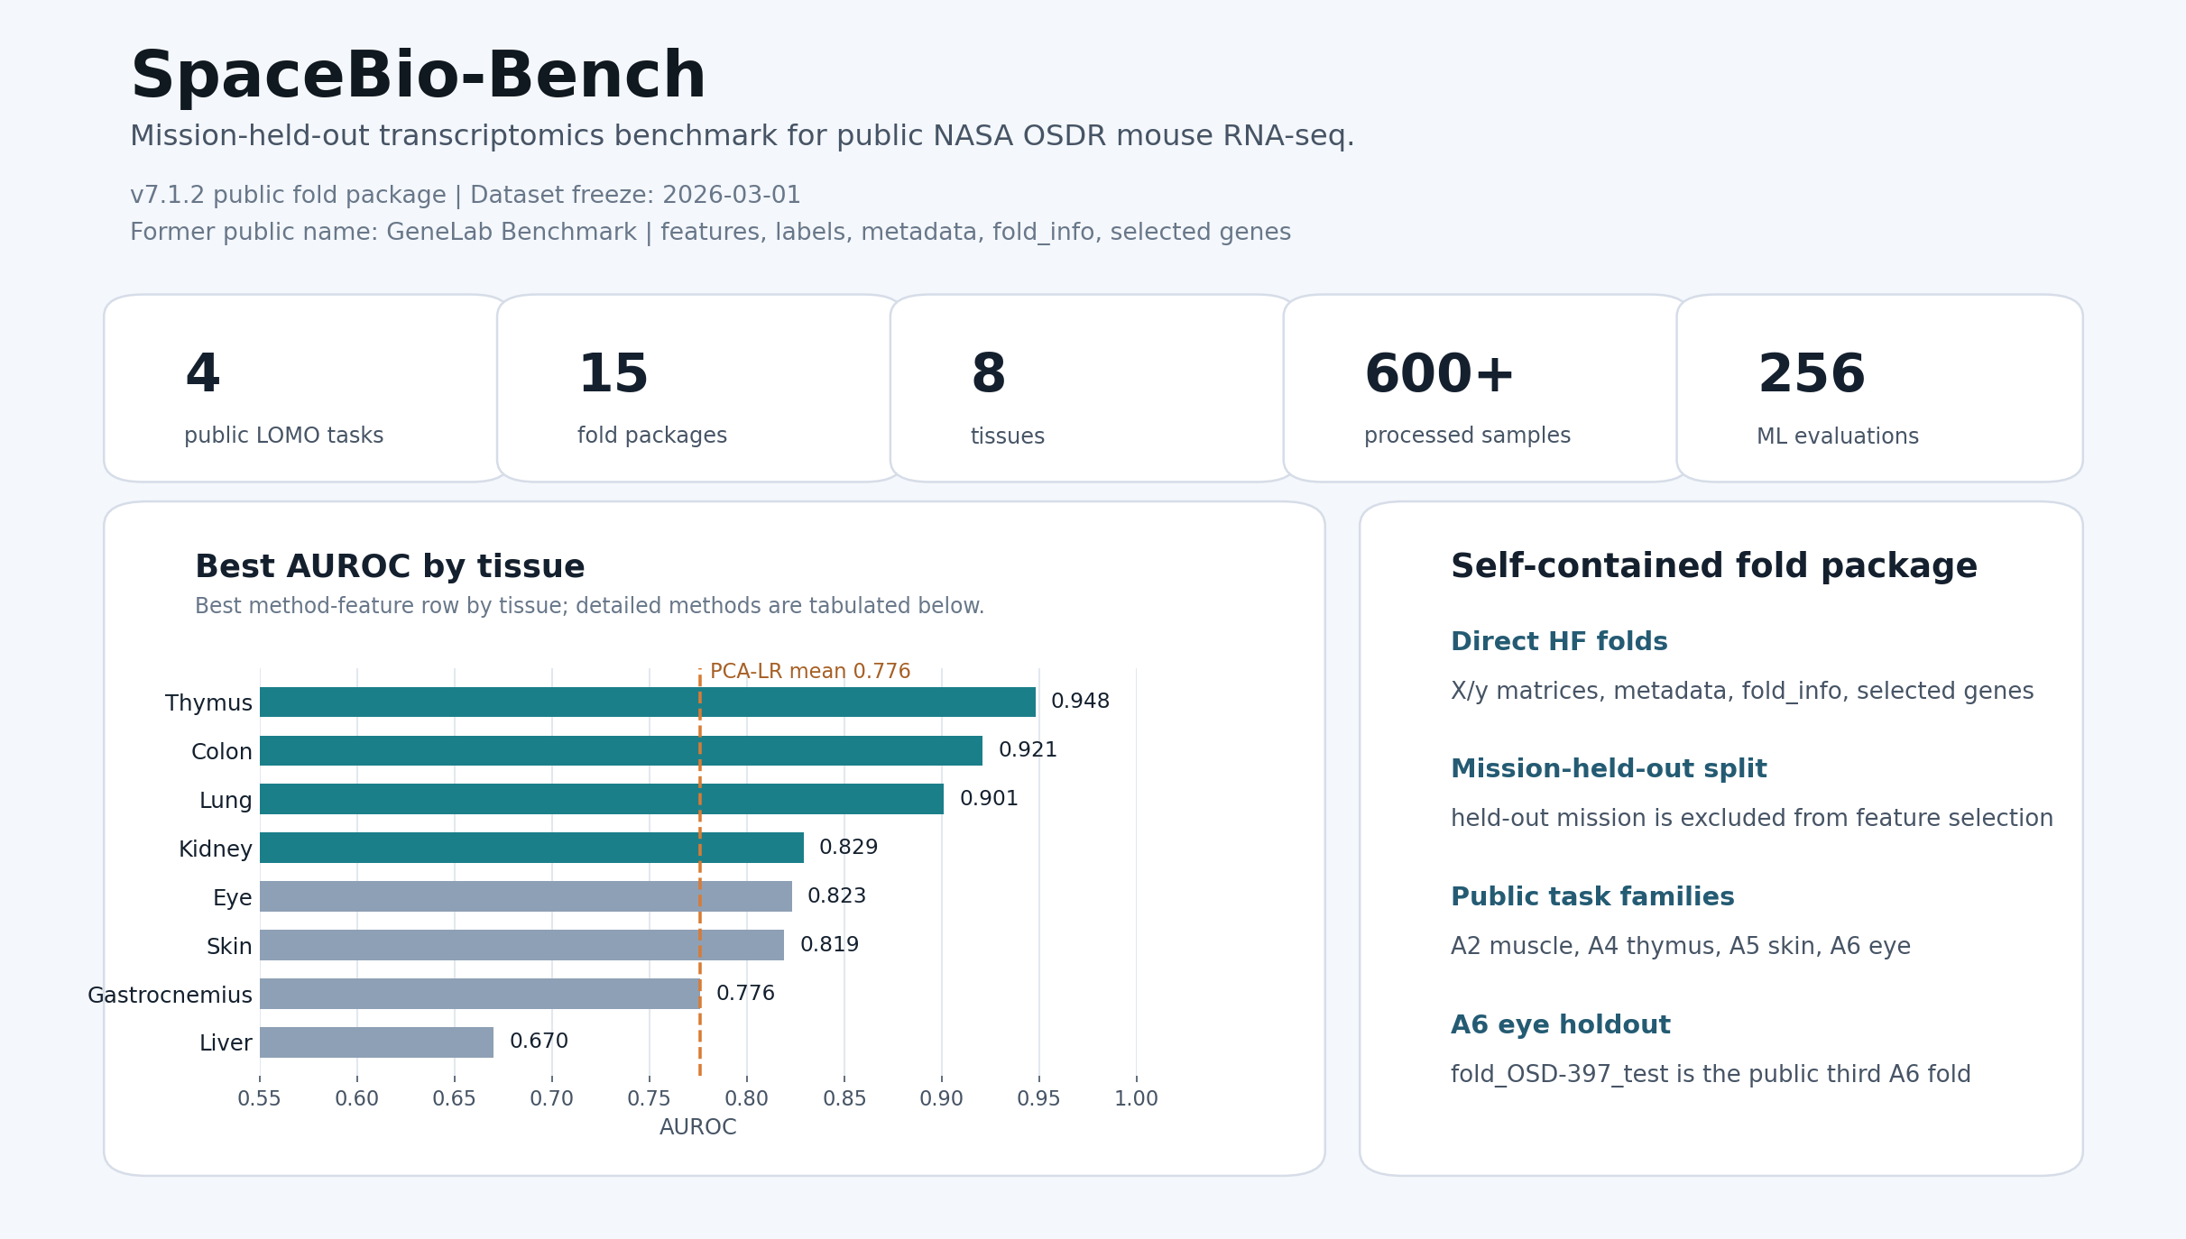2186x1239 pixels.
Task: Click the Mission-held-out transcriptomics benchmark subtitle
Action: (742, 136)
